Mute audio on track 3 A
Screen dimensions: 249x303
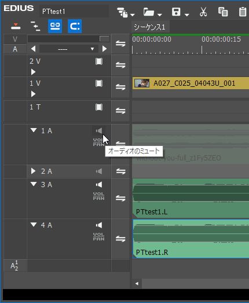(99, 185)
